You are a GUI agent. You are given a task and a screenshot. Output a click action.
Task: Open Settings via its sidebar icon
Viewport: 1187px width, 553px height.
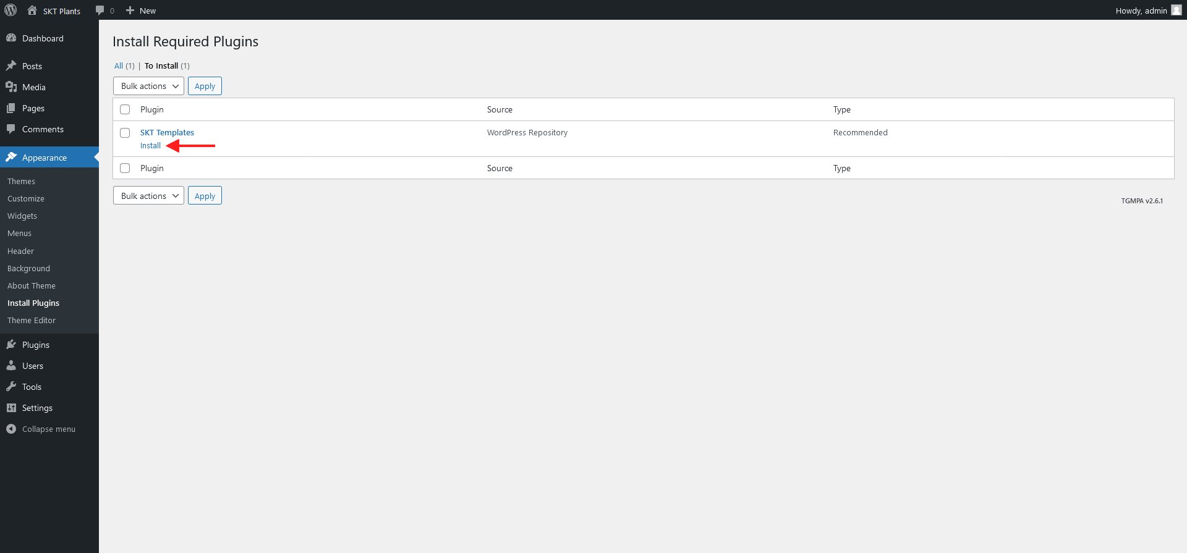(x=11, y=408)
